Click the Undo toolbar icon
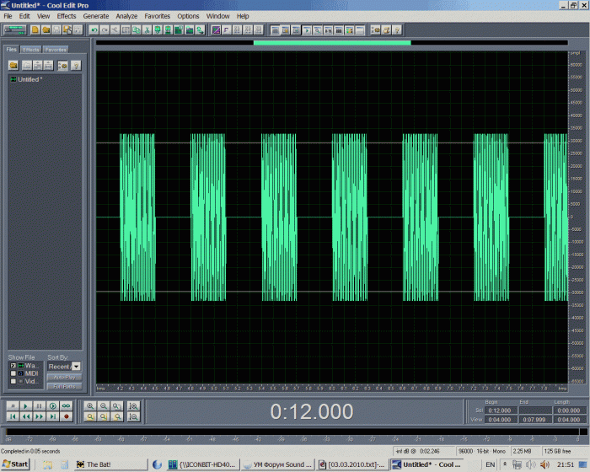The width and height of the screenshot is (590, 472). 94,29
